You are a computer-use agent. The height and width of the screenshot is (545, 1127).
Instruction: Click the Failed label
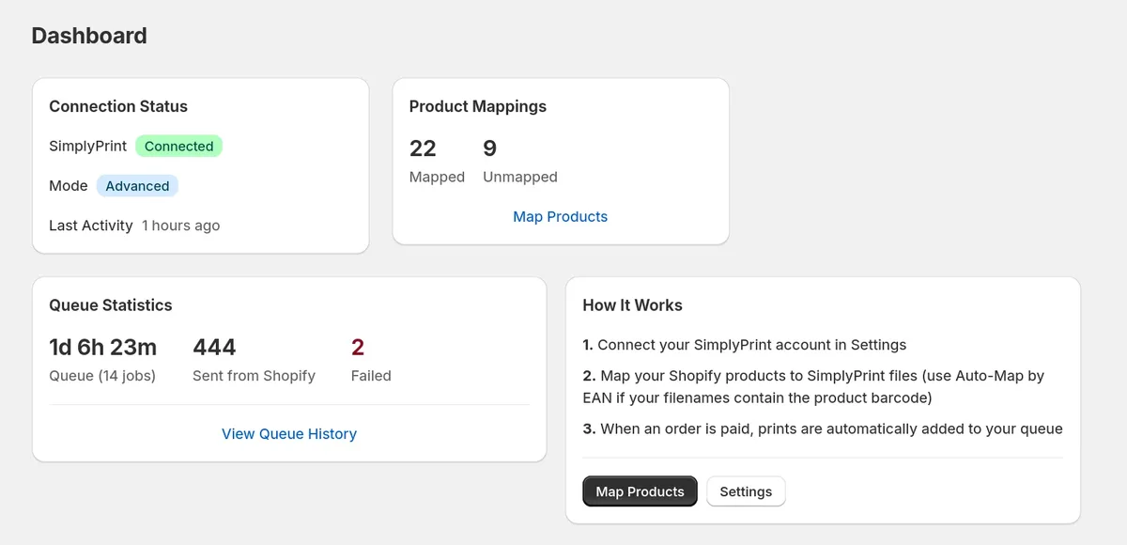371,376
